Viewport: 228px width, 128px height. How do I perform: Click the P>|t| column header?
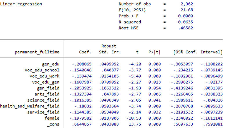(x=154, y=52)
